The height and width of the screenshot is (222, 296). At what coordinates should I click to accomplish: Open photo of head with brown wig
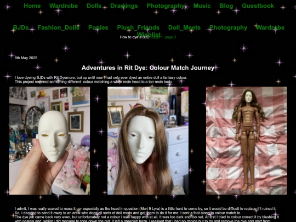[148, 141]
